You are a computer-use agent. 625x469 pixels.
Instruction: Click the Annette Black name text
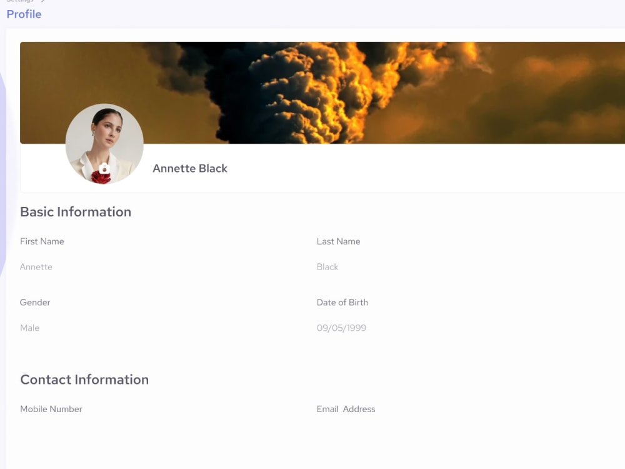coord(190,168)
